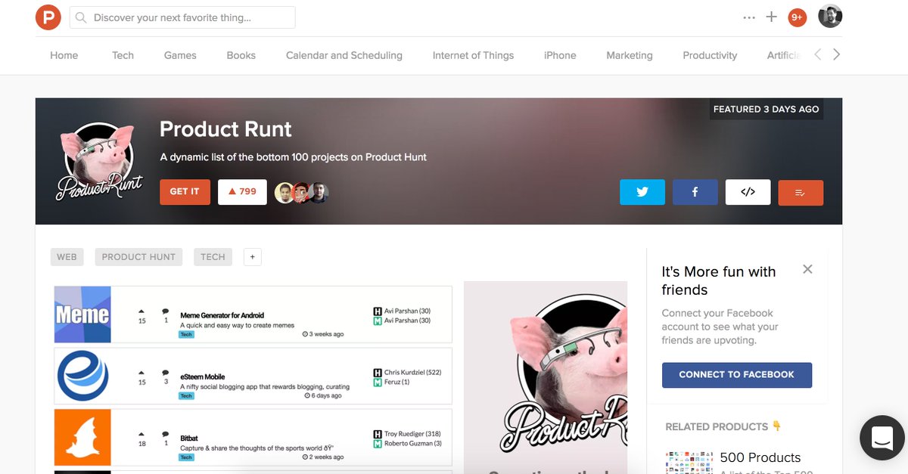Upvote eSteem Mobile
Viewport: 908px width, 474px height.
coord(141,376)
